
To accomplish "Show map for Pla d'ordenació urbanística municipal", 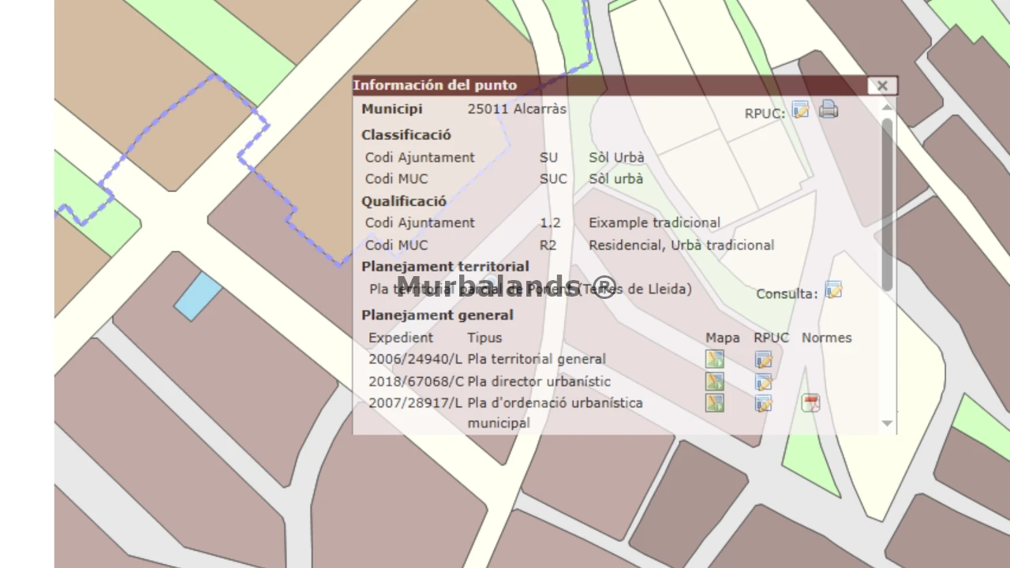I will [714, 403].
